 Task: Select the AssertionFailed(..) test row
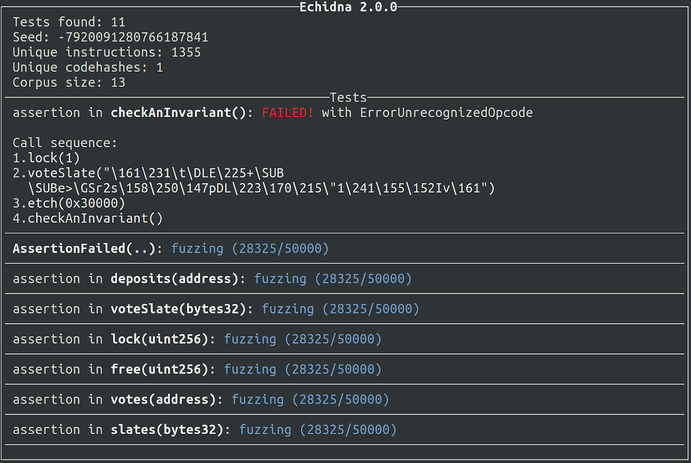point(345,248)
